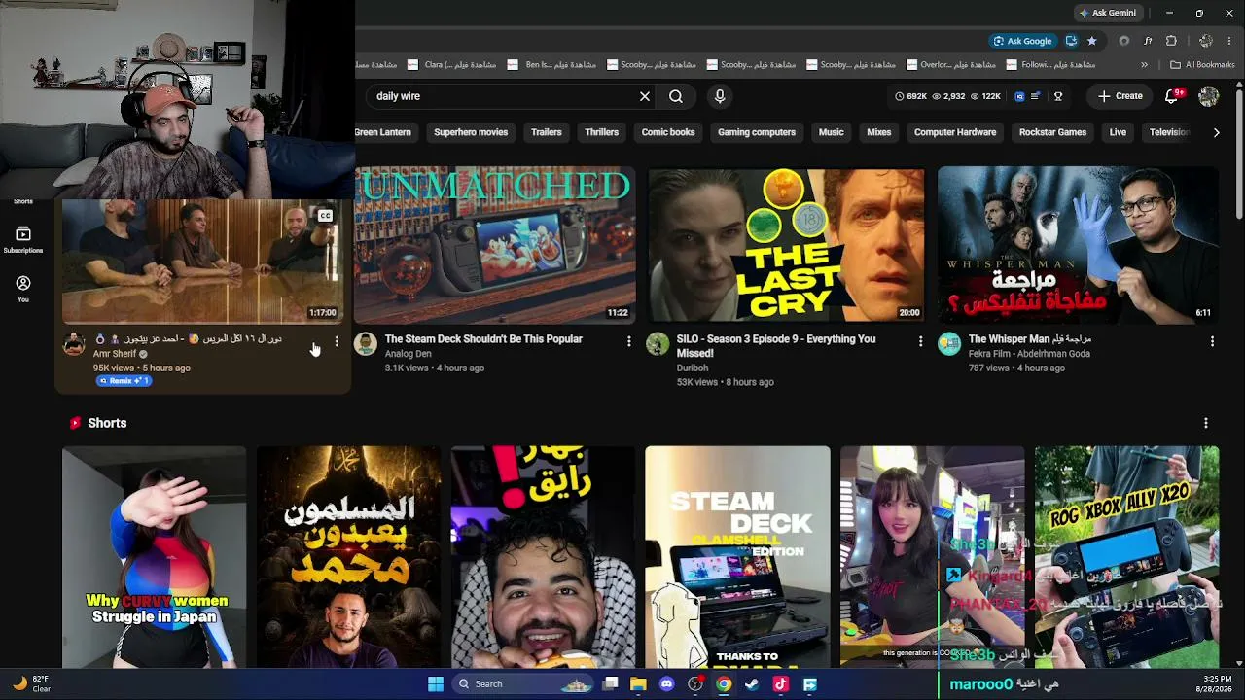Open the Windows Start menu
1245x700 pixels.
tap(436, 684)
